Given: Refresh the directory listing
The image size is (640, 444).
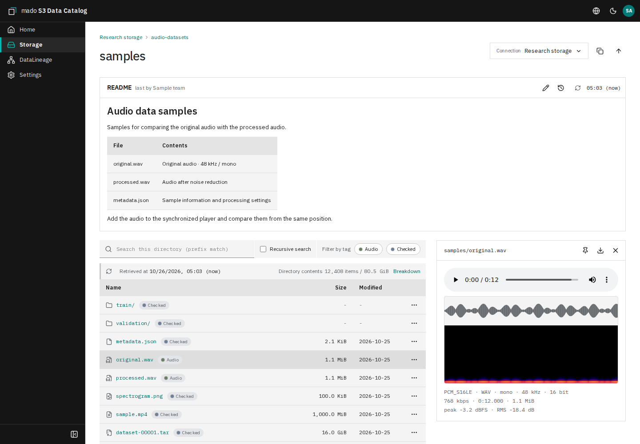Looking at the screenshot, I should tap(109, 271).
